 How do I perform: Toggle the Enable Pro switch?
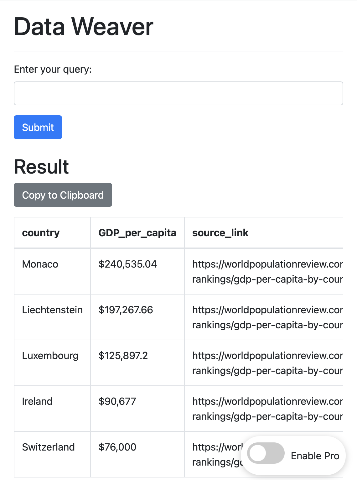(266, 453)
